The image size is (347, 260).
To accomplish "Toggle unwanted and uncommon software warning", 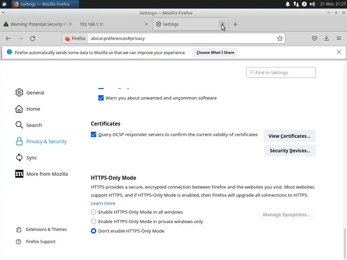I will tap(101, 98).
